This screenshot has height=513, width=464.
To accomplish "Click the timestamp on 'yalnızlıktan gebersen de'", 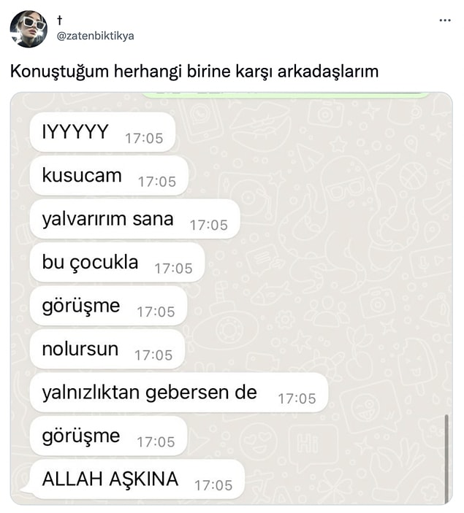I will coord(297,399).
